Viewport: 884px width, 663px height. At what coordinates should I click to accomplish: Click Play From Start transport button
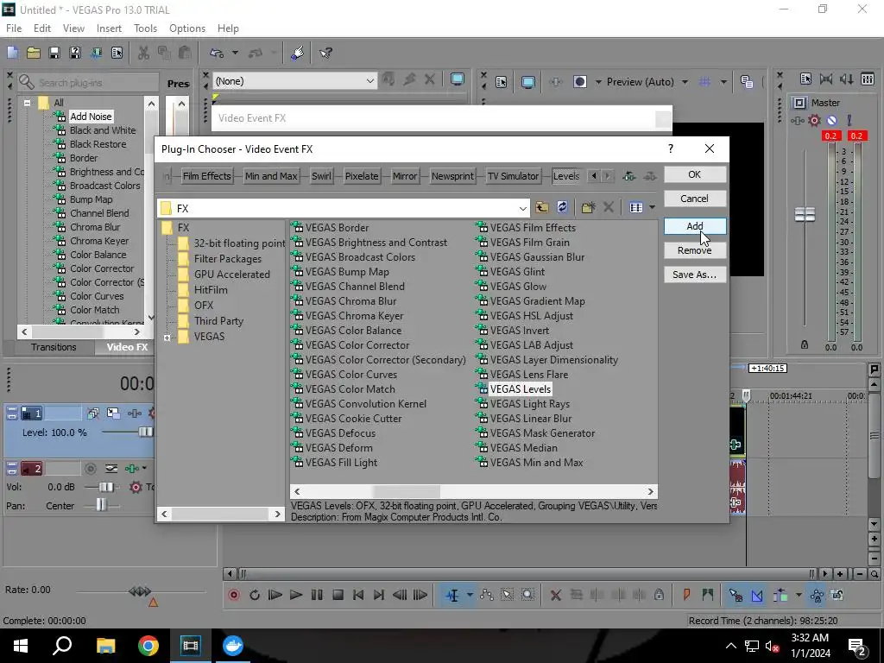coord(275,595)
